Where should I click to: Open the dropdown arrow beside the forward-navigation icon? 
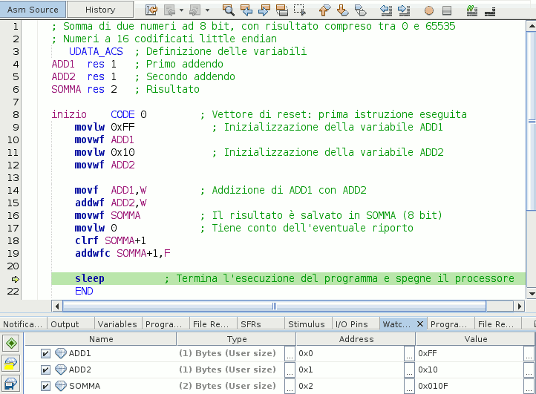(207, 10)
